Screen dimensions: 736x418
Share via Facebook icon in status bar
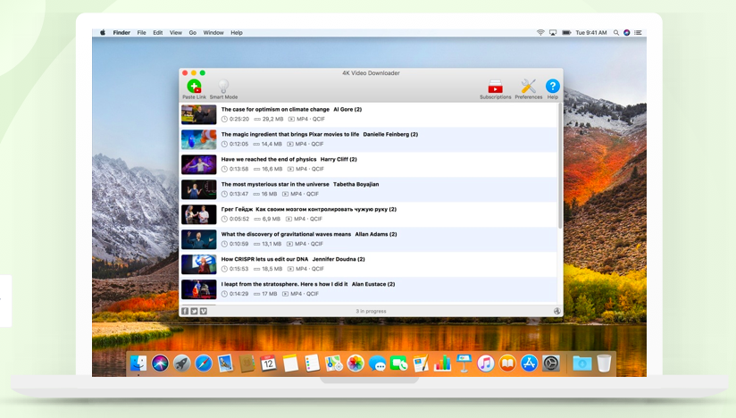(x=185, y=311)
